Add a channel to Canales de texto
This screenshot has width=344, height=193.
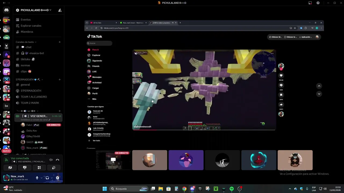click(x=60, y=42)
